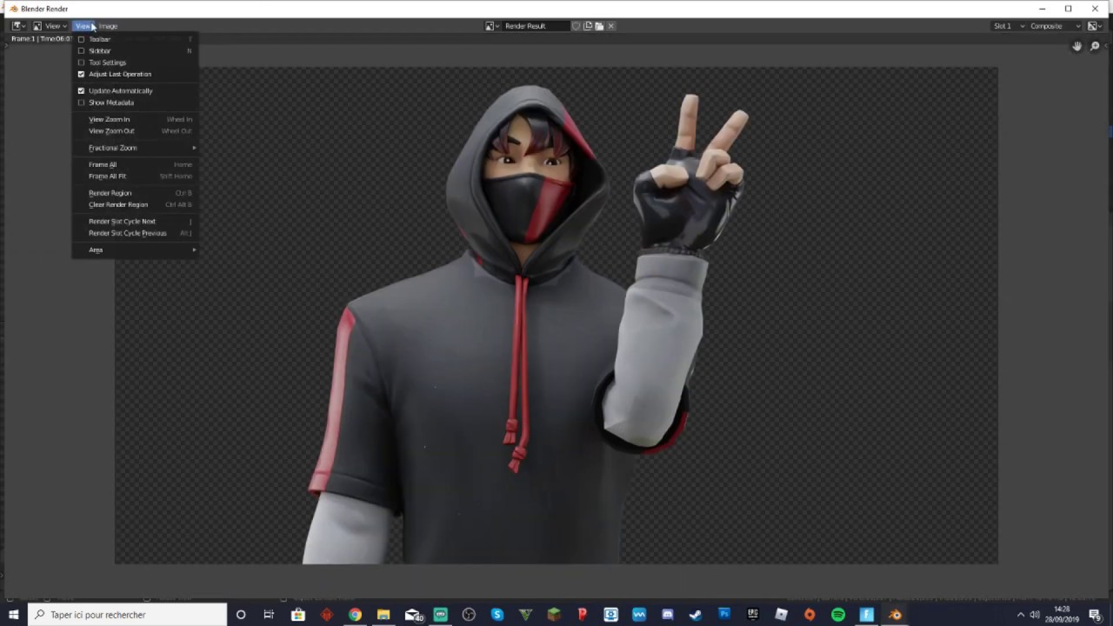Unlink the Render Result image
Viewport: 1113px width, 626px height.
pos(611,26)
